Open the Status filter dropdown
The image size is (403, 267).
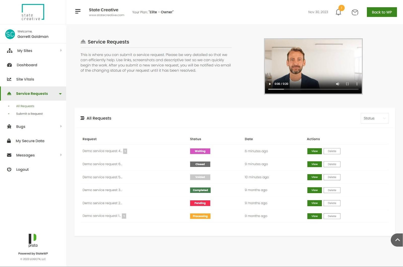pyautogui.click(x=375, y=118)
